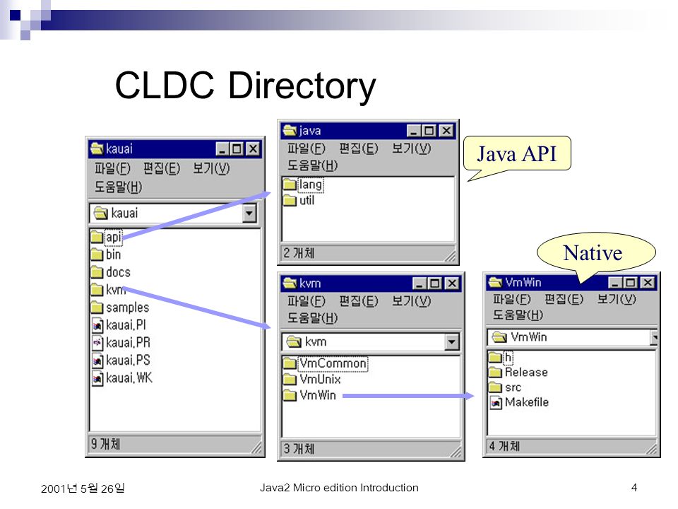Minimize the kauai window
This screenshot has width=678, height=509.
pos(222,149)
